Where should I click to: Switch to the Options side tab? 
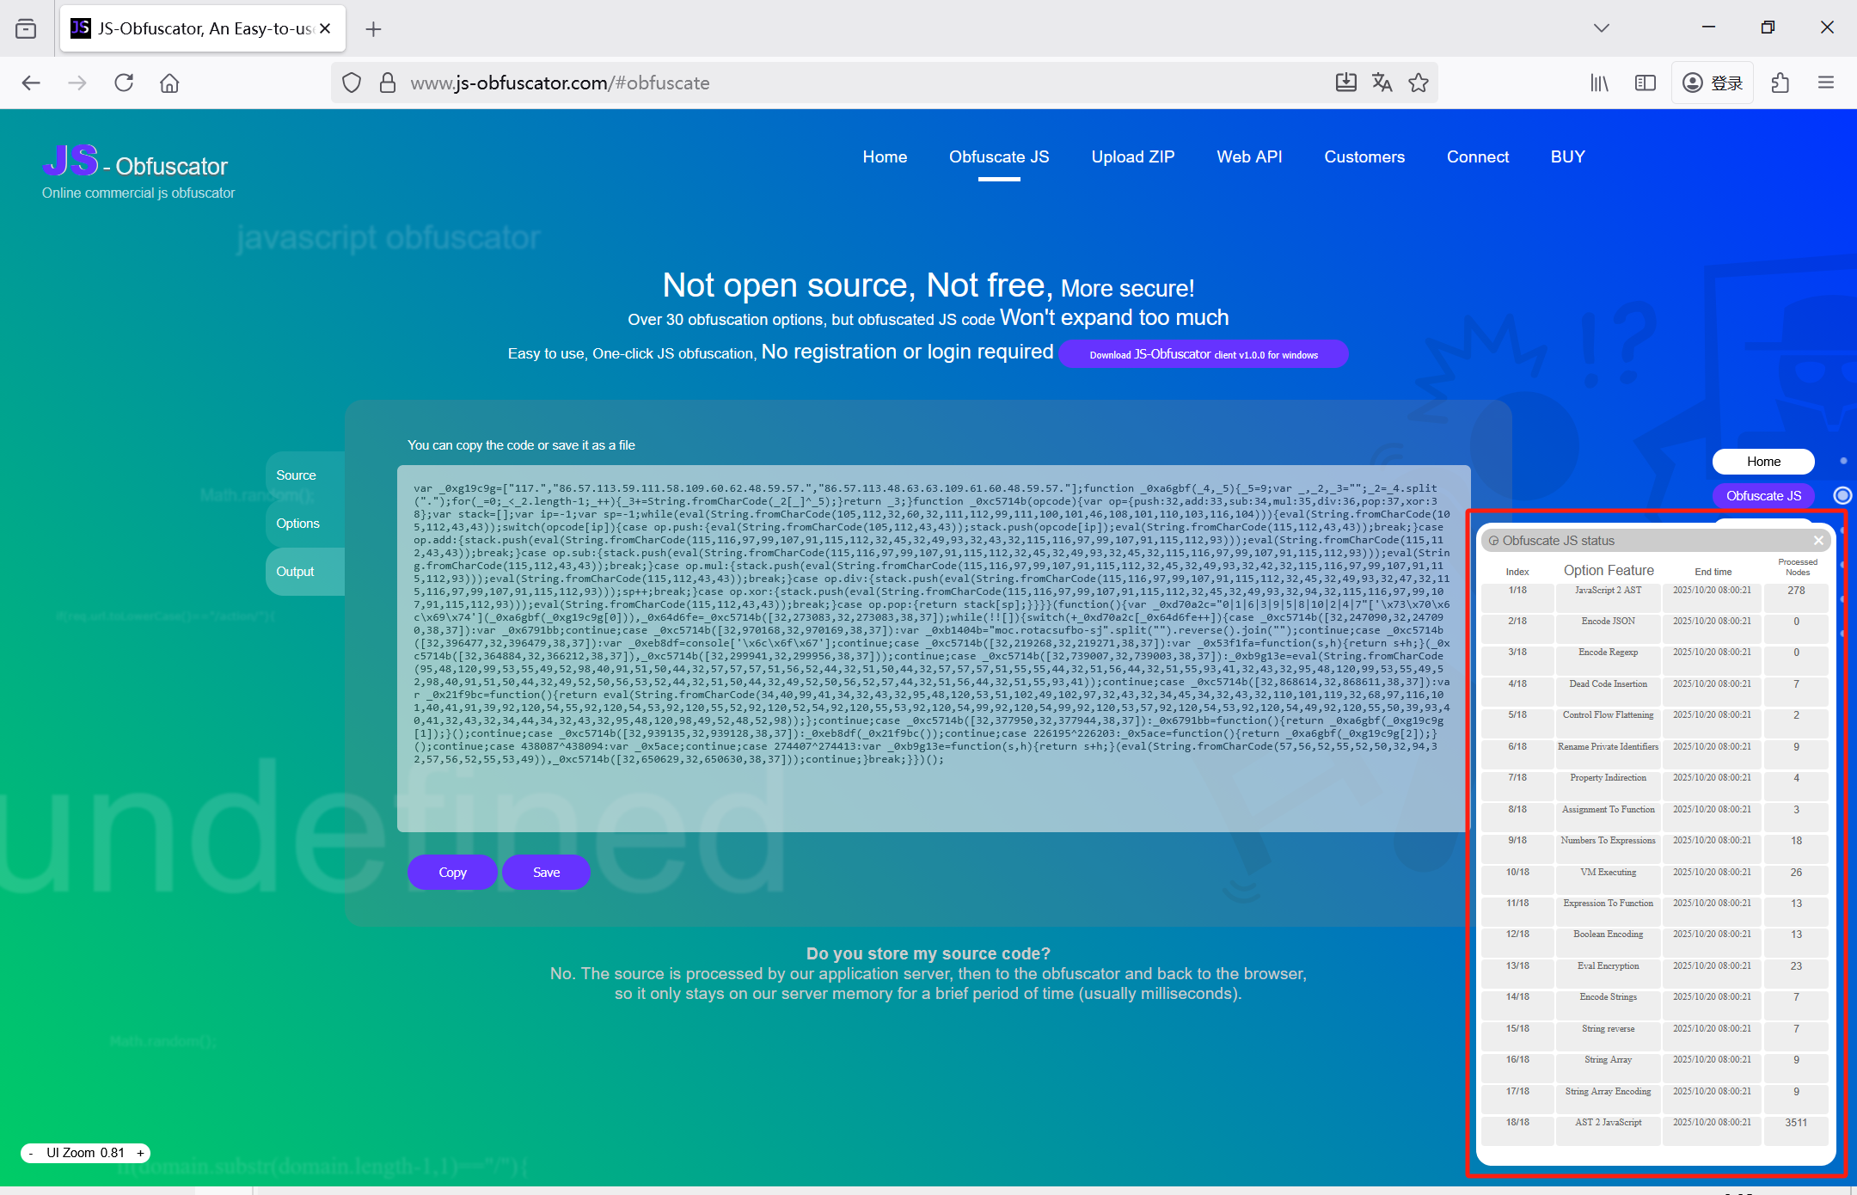tap(297, 524)
